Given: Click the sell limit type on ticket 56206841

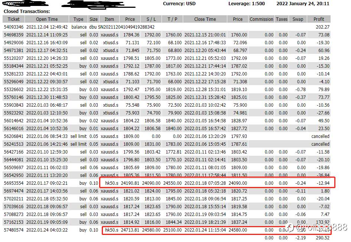Looking at the screenshot, I should [x=78, y=136].
